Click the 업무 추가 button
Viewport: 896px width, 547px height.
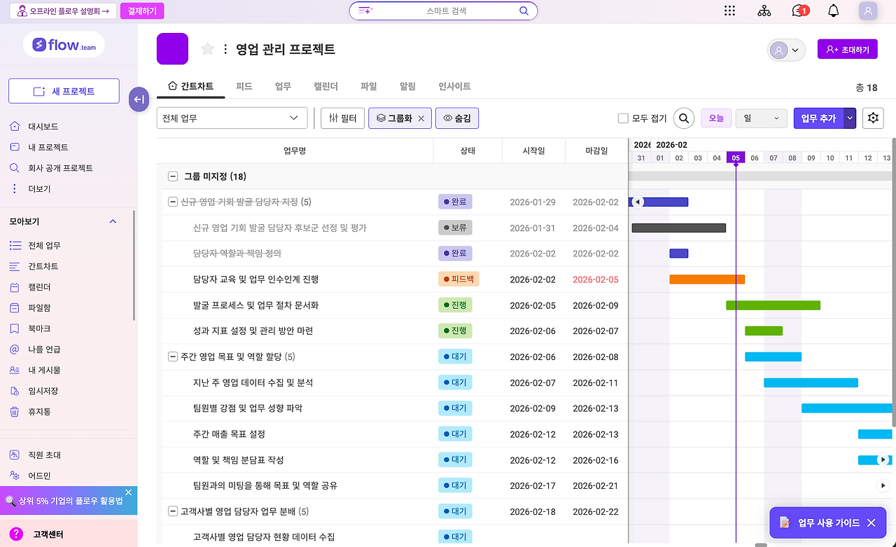[818, 118]
